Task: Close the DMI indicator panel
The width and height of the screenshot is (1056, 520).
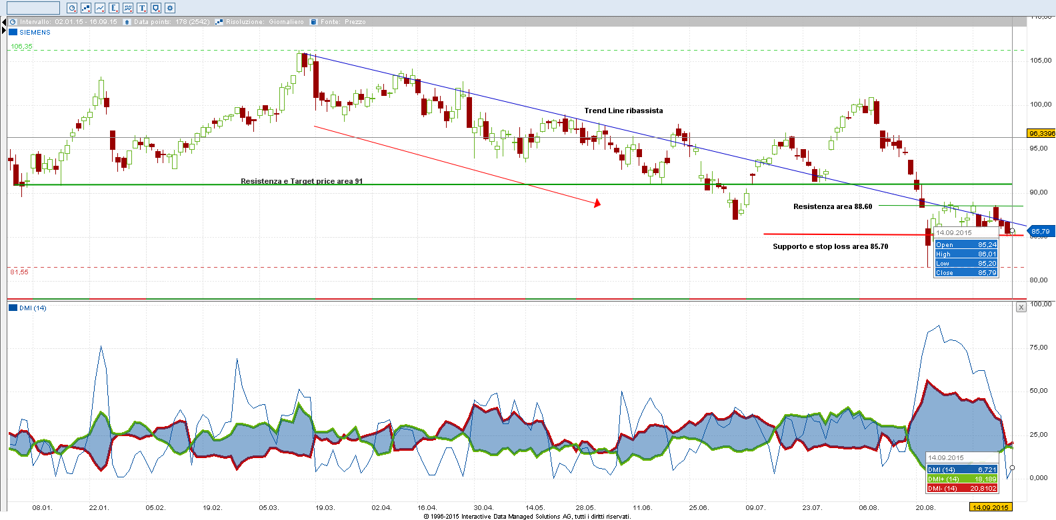Action: [x=1021, y=307]
